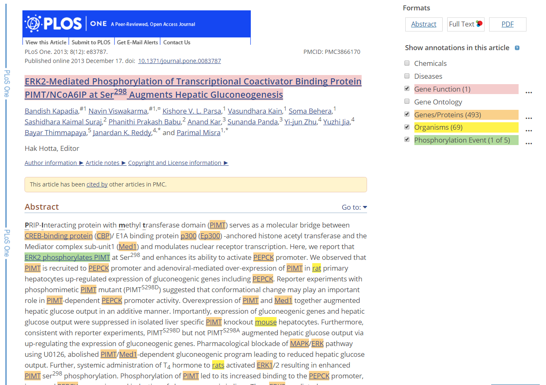Viewport: 546px width, 385px height.
Task: Check the Gene Ontology checkbox
Action: pos(407,102)
